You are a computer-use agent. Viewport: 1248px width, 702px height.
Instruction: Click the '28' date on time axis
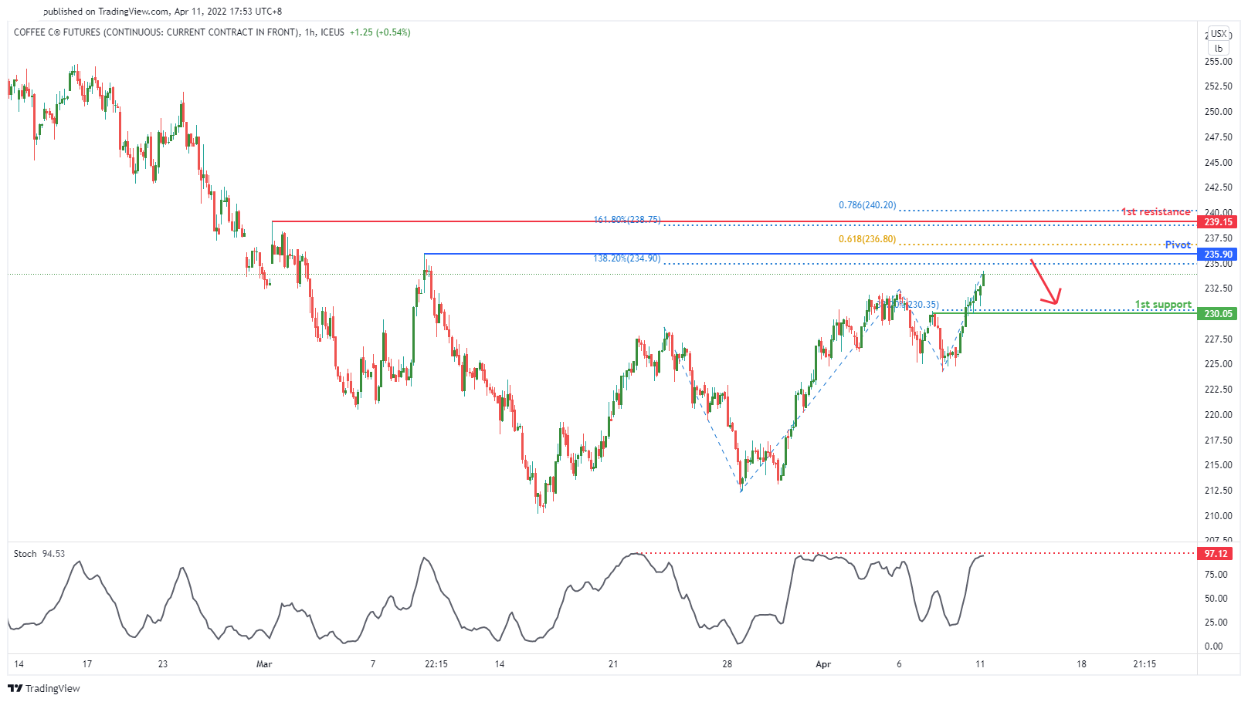(727, 664)
